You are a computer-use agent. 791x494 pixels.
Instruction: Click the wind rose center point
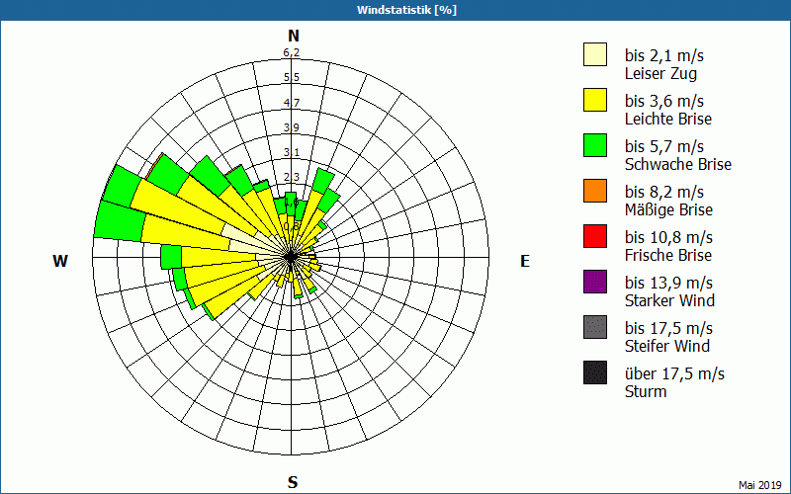click(291, 257)
